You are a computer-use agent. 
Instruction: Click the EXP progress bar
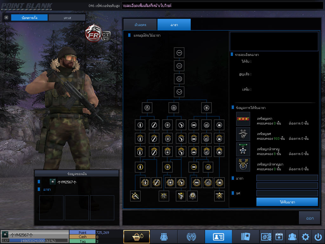click(x=38, y=241)
